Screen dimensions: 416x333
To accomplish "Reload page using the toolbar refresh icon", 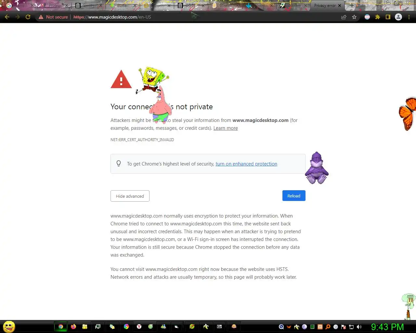I will tap(28, 17).
